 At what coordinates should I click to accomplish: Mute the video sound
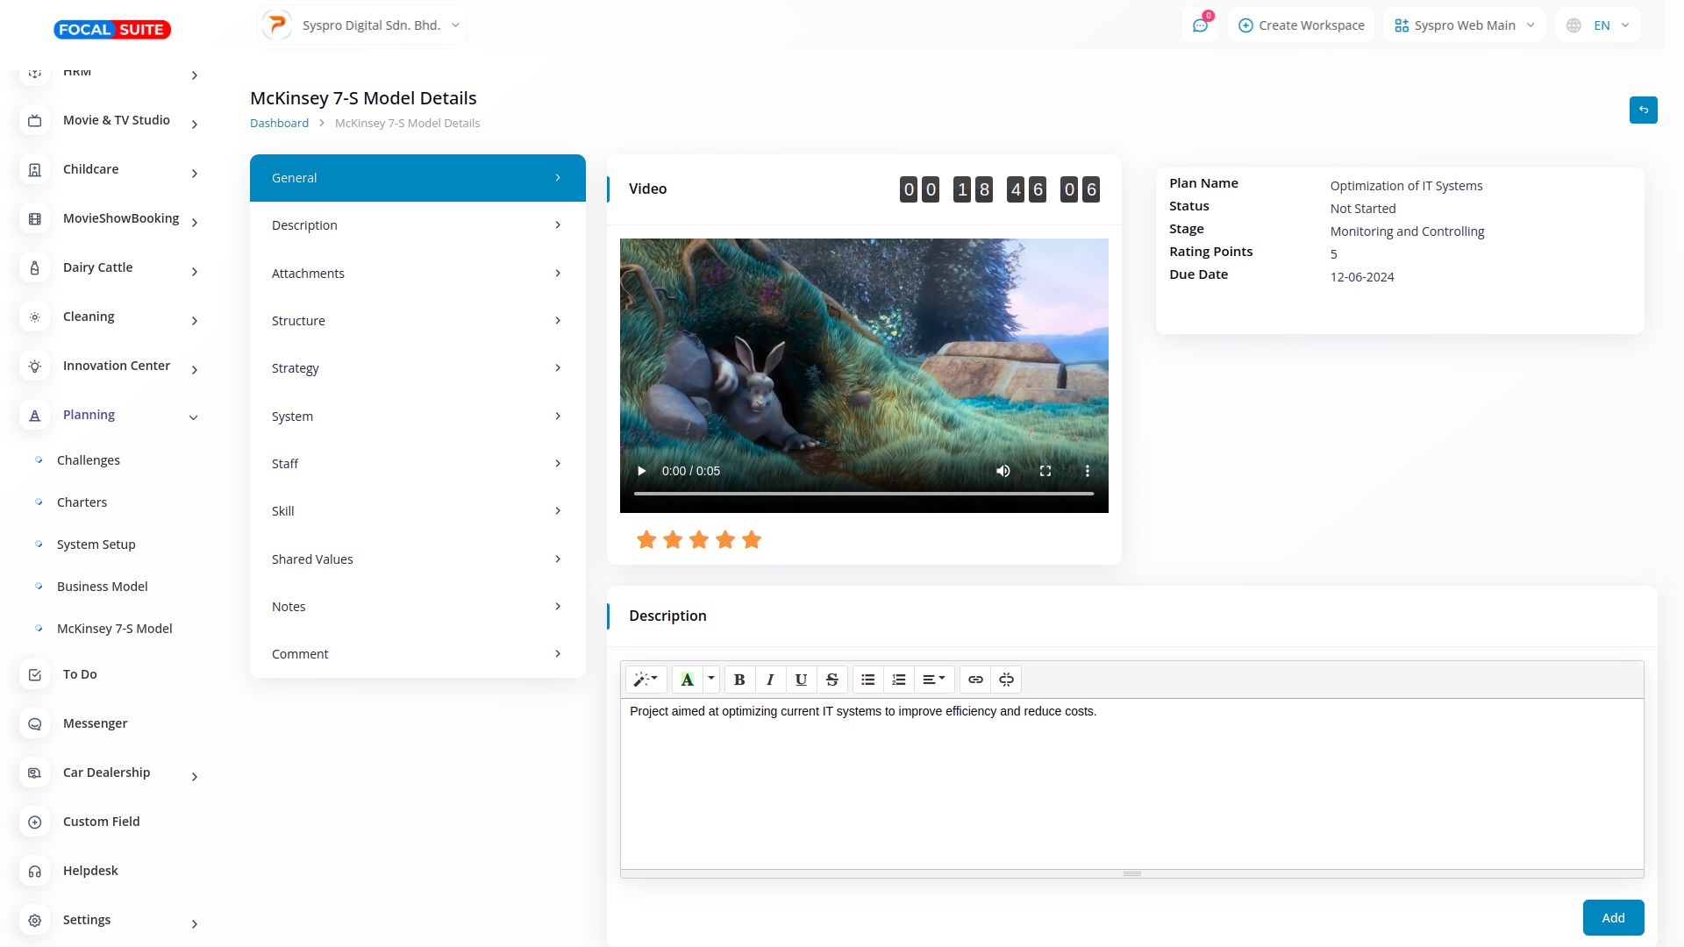[x=1003, y=471]
